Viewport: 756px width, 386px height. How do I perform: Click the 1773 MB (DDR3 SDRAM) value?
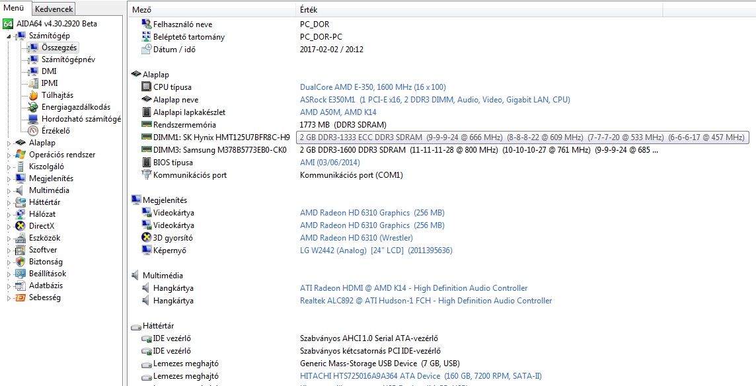click(343, 124)
